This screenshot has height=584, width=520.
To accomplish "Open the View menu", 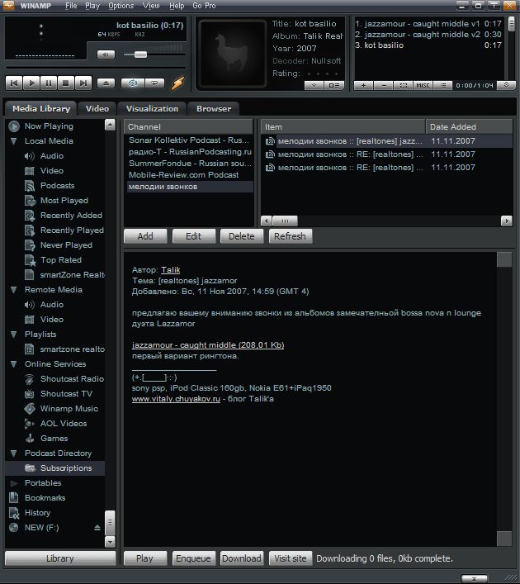I will [x=151, y=6].
